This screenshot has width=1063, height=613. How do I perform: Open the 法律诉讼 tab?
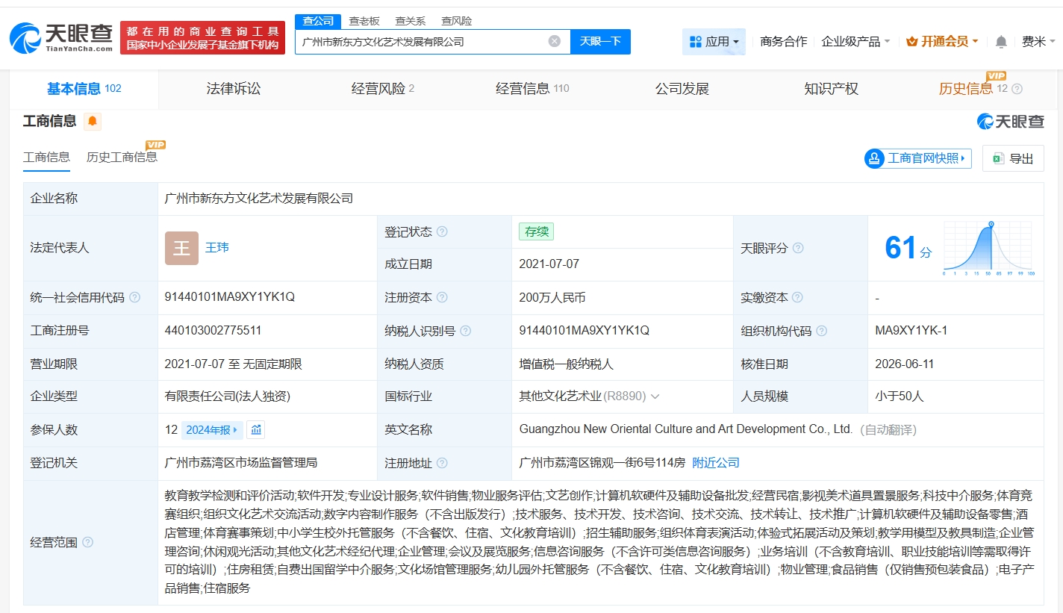[x=234, y=89]
